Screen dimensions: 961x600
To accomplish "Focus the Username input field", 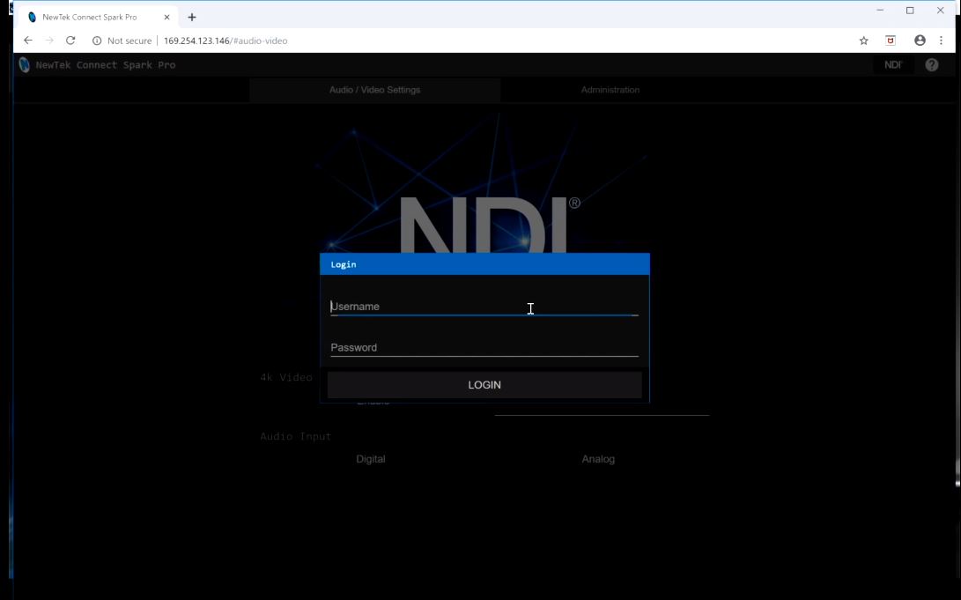I will pos(484,307).
